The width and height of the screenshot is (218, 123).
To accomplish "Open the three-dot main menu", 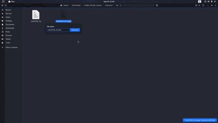I will tap(203, 5).
